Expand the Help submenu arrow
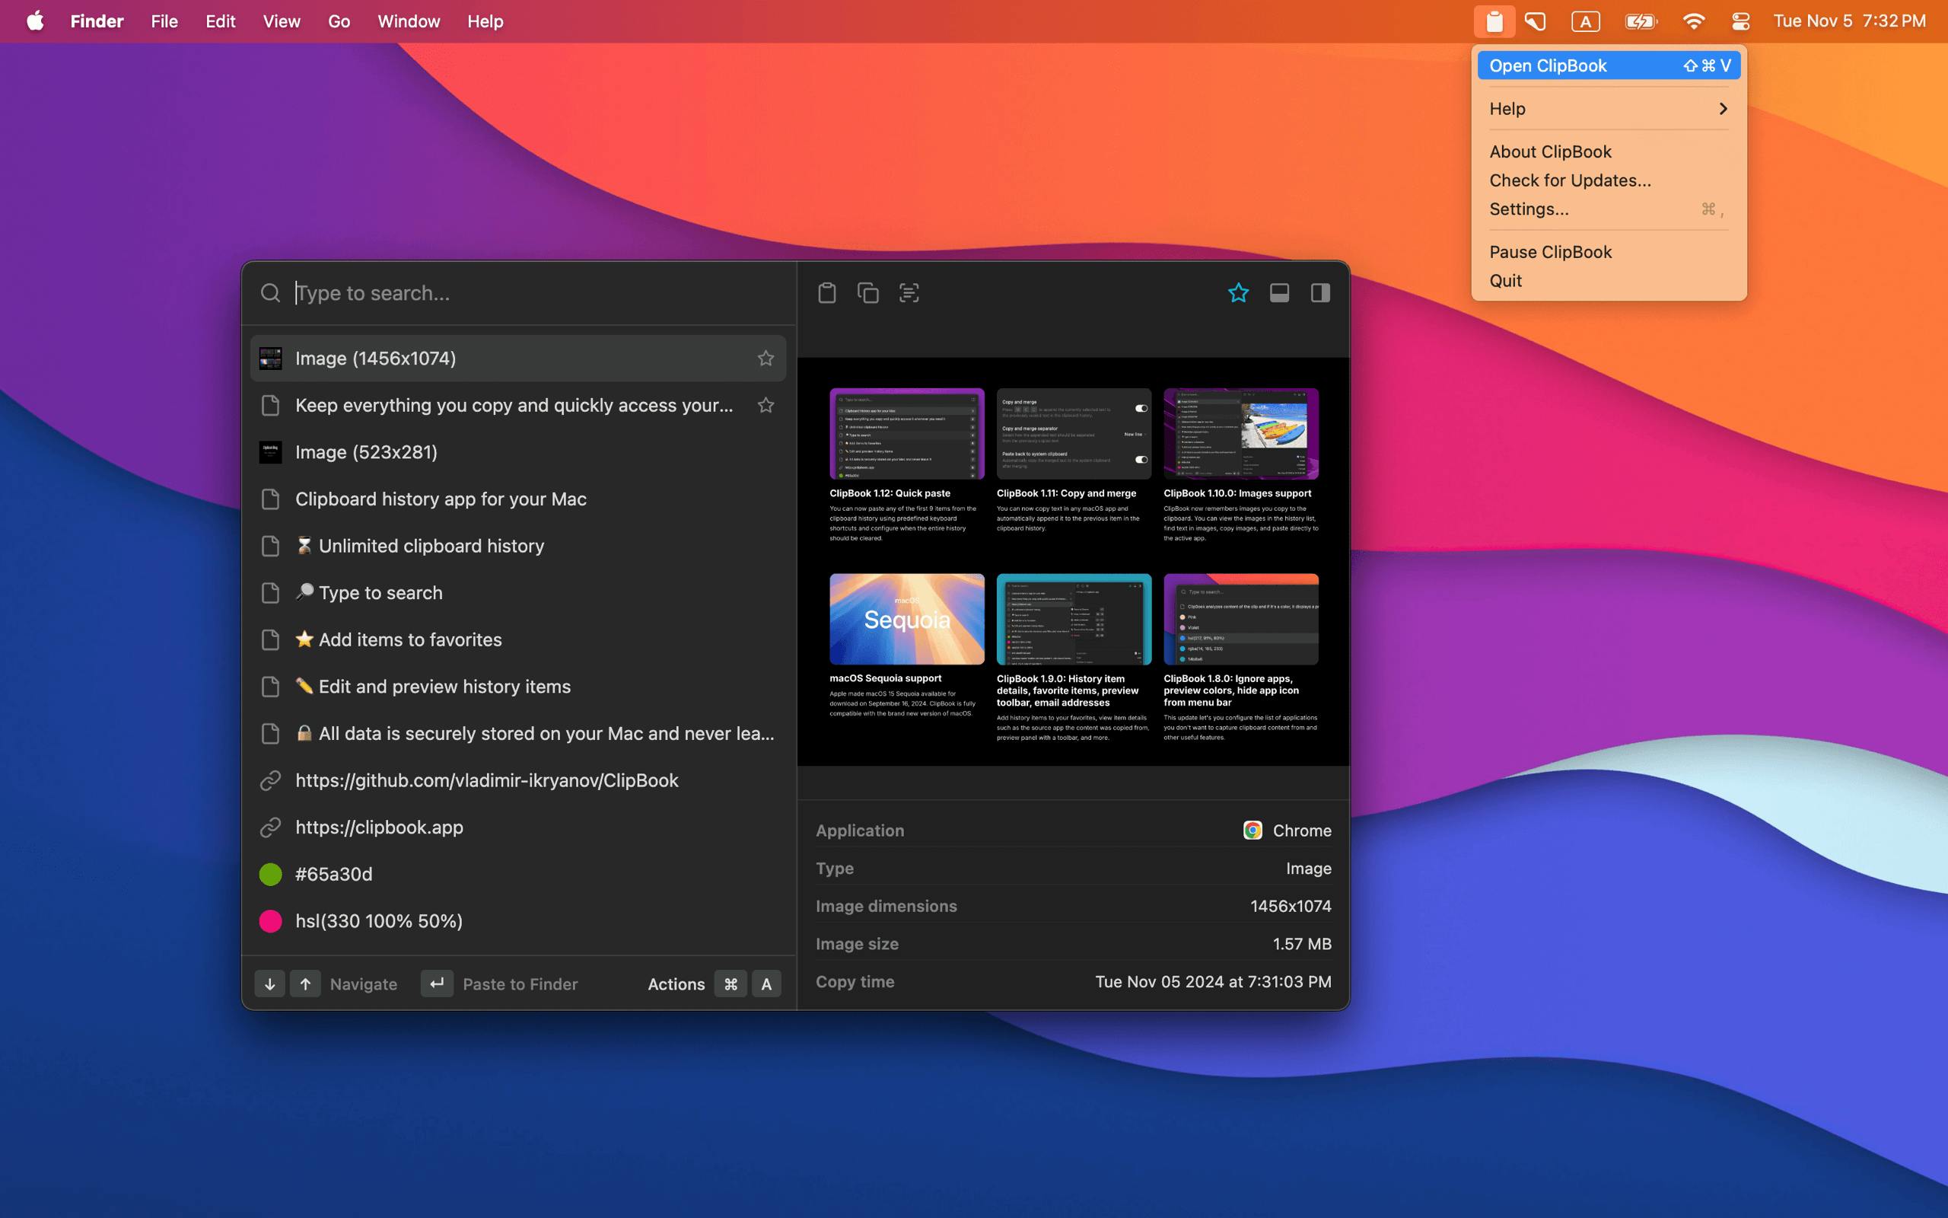Screen dimensions: 1948x1218 click(1723, 109)
